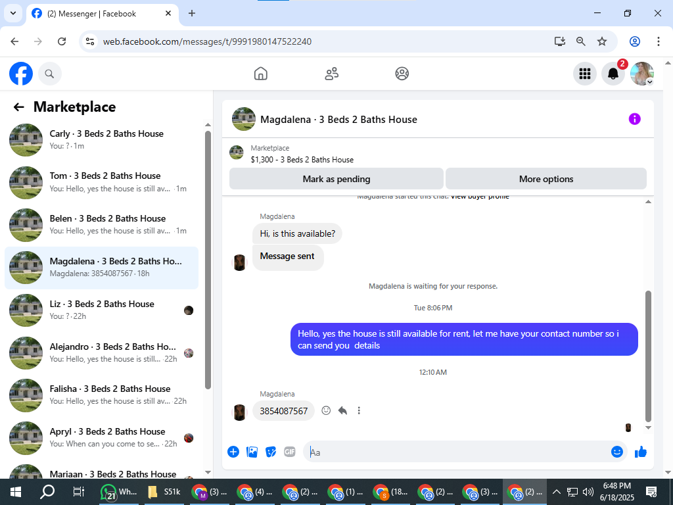Open the tab search dropdown
Viewport: 673px width, 505px height.
click(13, 13)
